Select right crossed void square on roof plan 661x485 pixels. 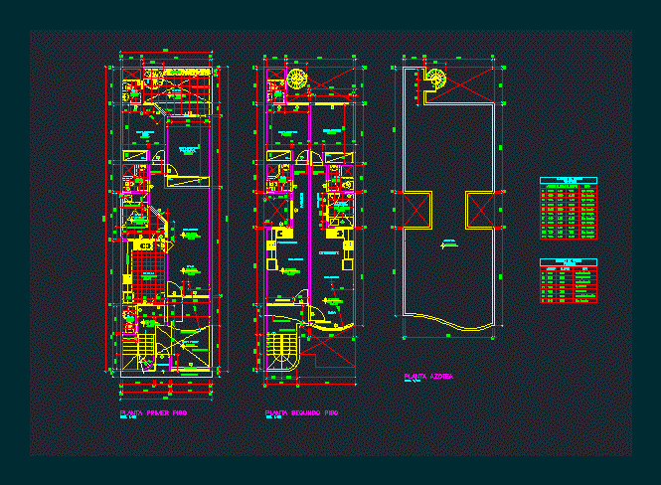point(480,210)
